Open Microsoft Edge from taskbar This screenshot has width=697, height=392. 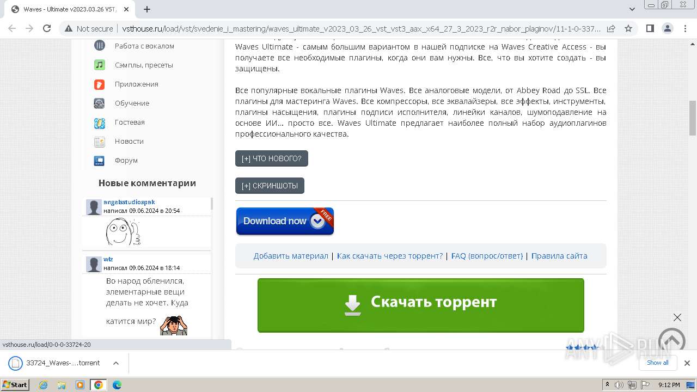pos(117,385)
